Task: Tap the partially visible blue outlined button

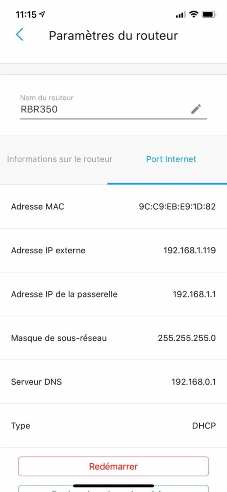Action: pyautogui.click(x=113, y=488)
